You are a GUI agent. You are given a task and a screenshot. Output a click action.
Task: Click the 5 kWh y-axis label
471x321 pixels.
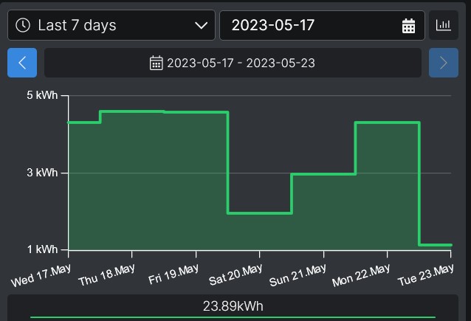tap(43, 96)
